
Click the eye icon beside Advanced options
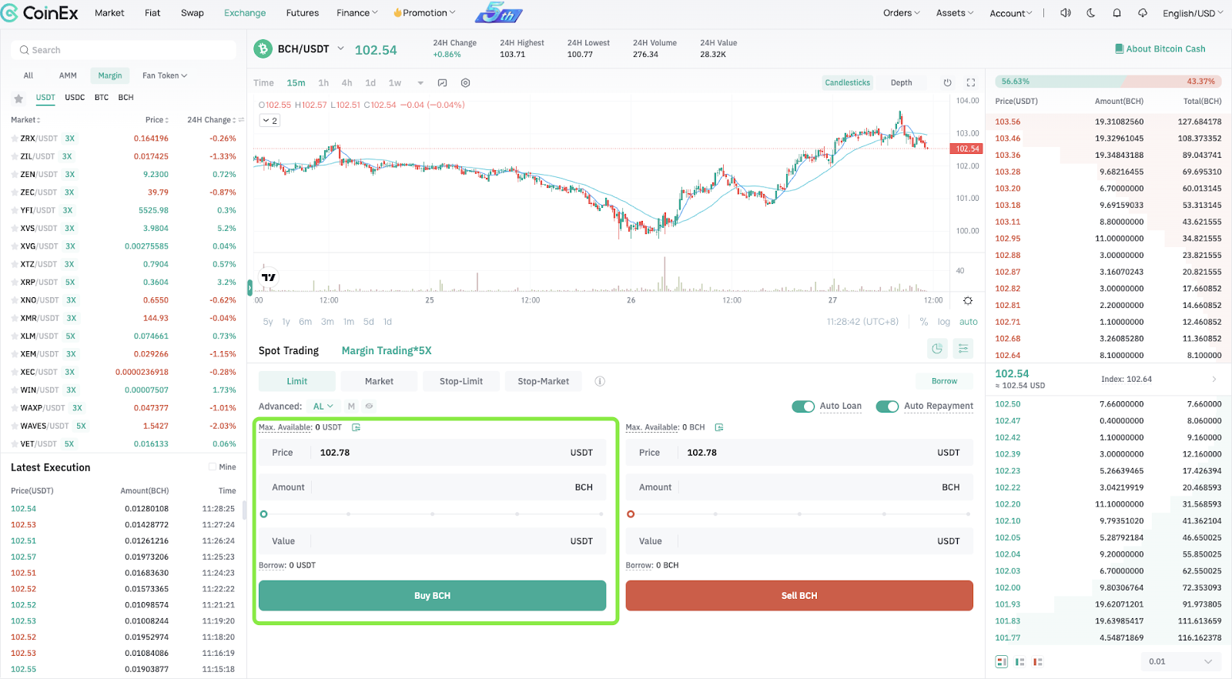tap(369, 406)
